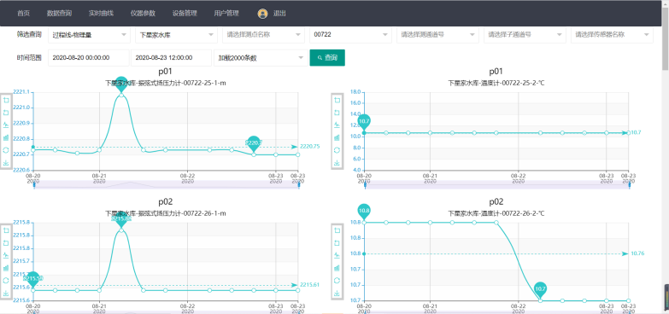Click the end time field 2020-08-23 12:00:00

tap(171, 58)
